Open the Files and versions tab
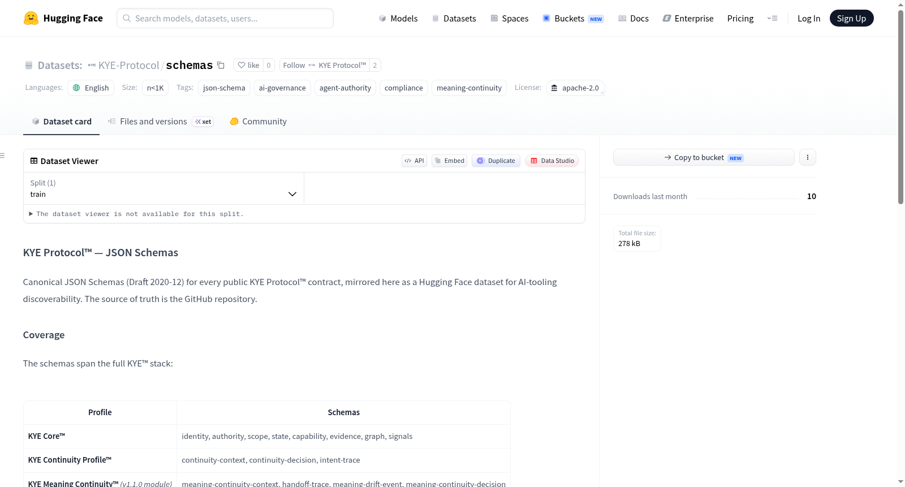Image resolution: width=905 pixels, height=487 pixels. coord(161,121)
